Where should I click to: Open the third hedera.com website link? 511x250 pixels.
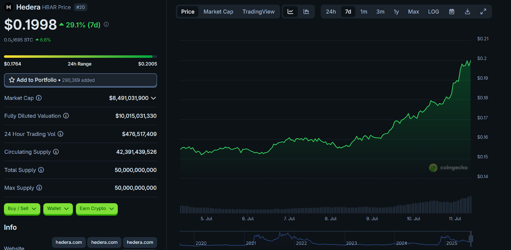(x=140, y=242)
